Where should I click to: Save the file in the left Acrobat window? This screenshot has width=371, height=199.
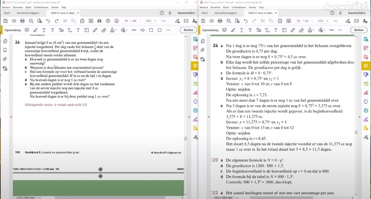pyautogui.click(x=6, y=21)
